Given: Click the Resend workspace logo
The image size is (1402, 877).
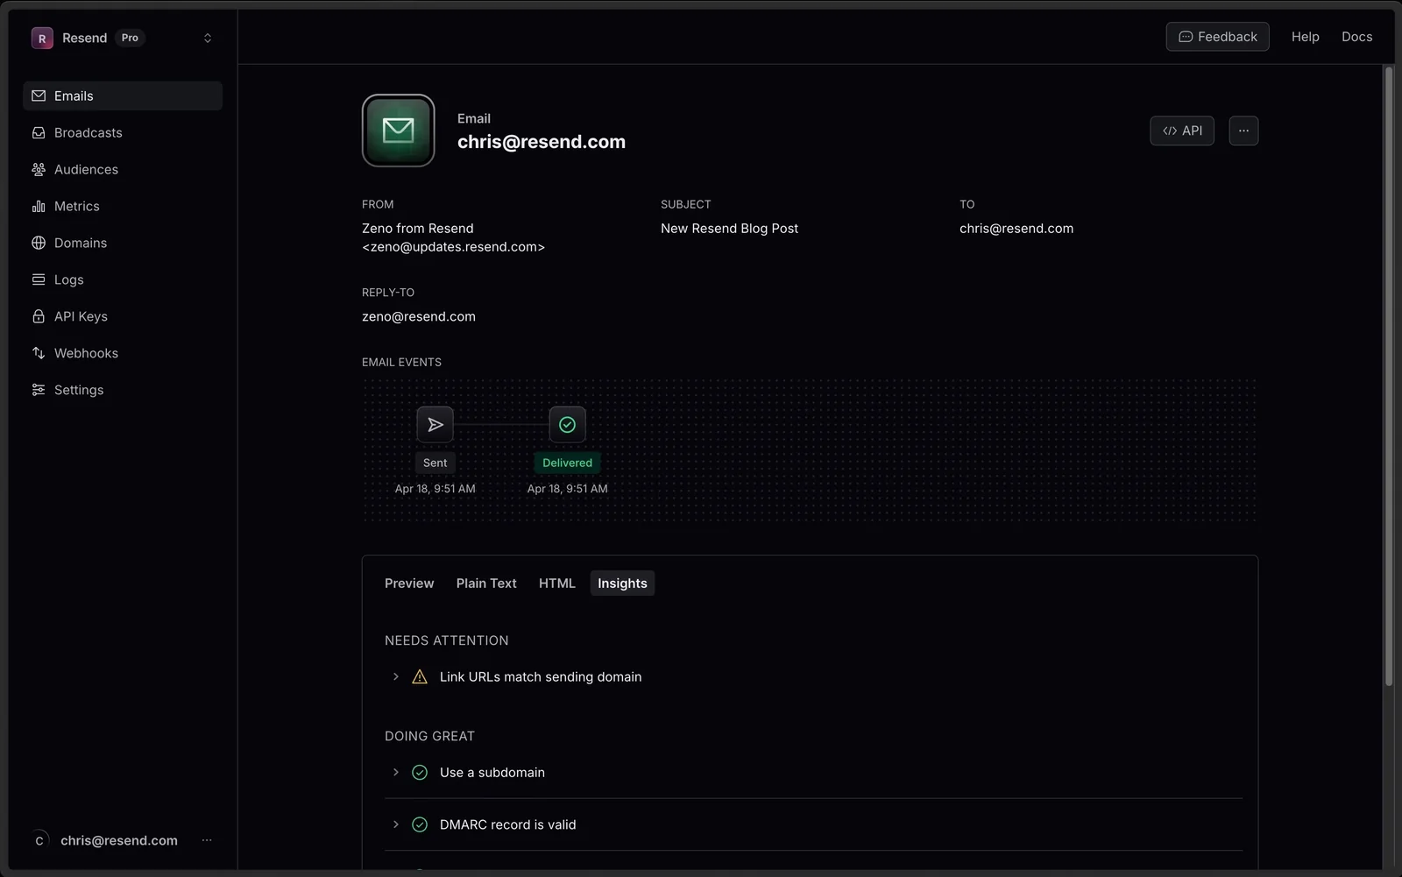Looking at the screenshot, I should [41, 38].
